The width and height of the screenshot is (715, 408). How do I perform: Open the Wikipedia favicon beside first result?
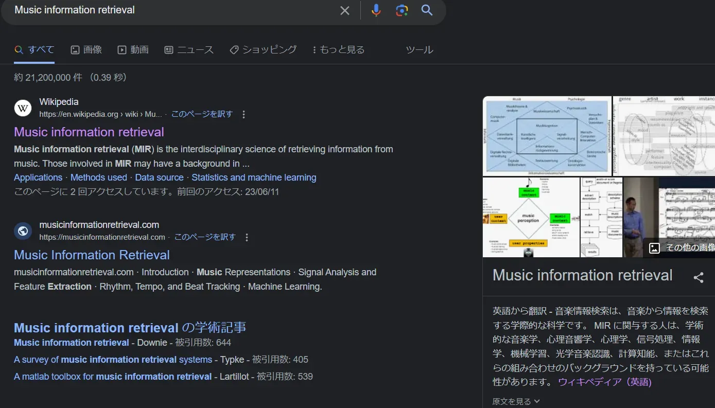click(23, 108)
